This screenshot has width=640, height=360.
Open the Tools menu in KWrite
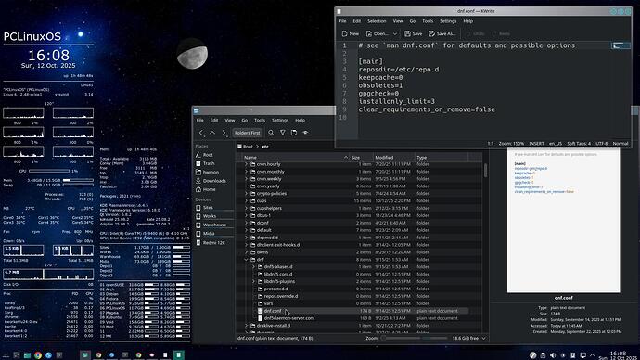(428, 21)
